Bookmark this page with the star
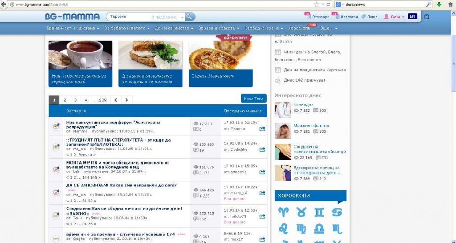The width and height of the screenshot is (456, 243). [x=316, y=4]
